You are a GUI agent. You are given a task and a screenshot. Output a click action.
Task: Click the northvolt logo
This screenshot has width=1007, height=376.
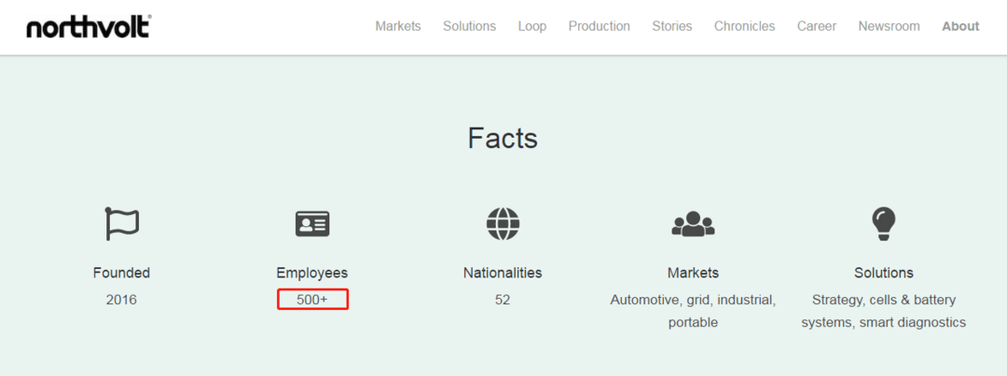pos(89,27)
